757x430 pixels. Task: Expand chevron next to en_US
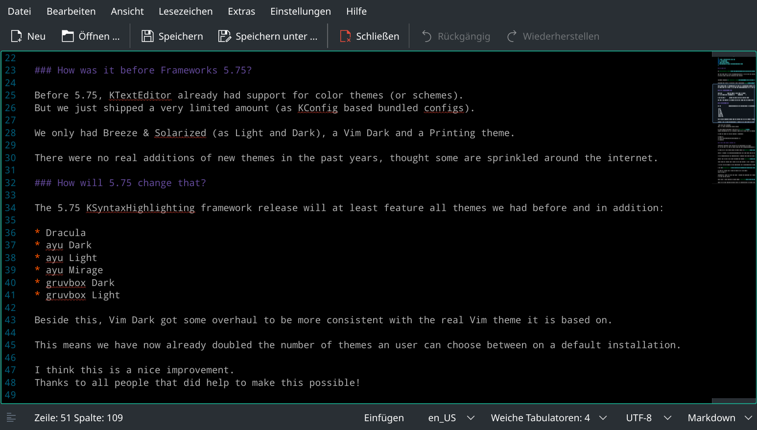point(471,418)
